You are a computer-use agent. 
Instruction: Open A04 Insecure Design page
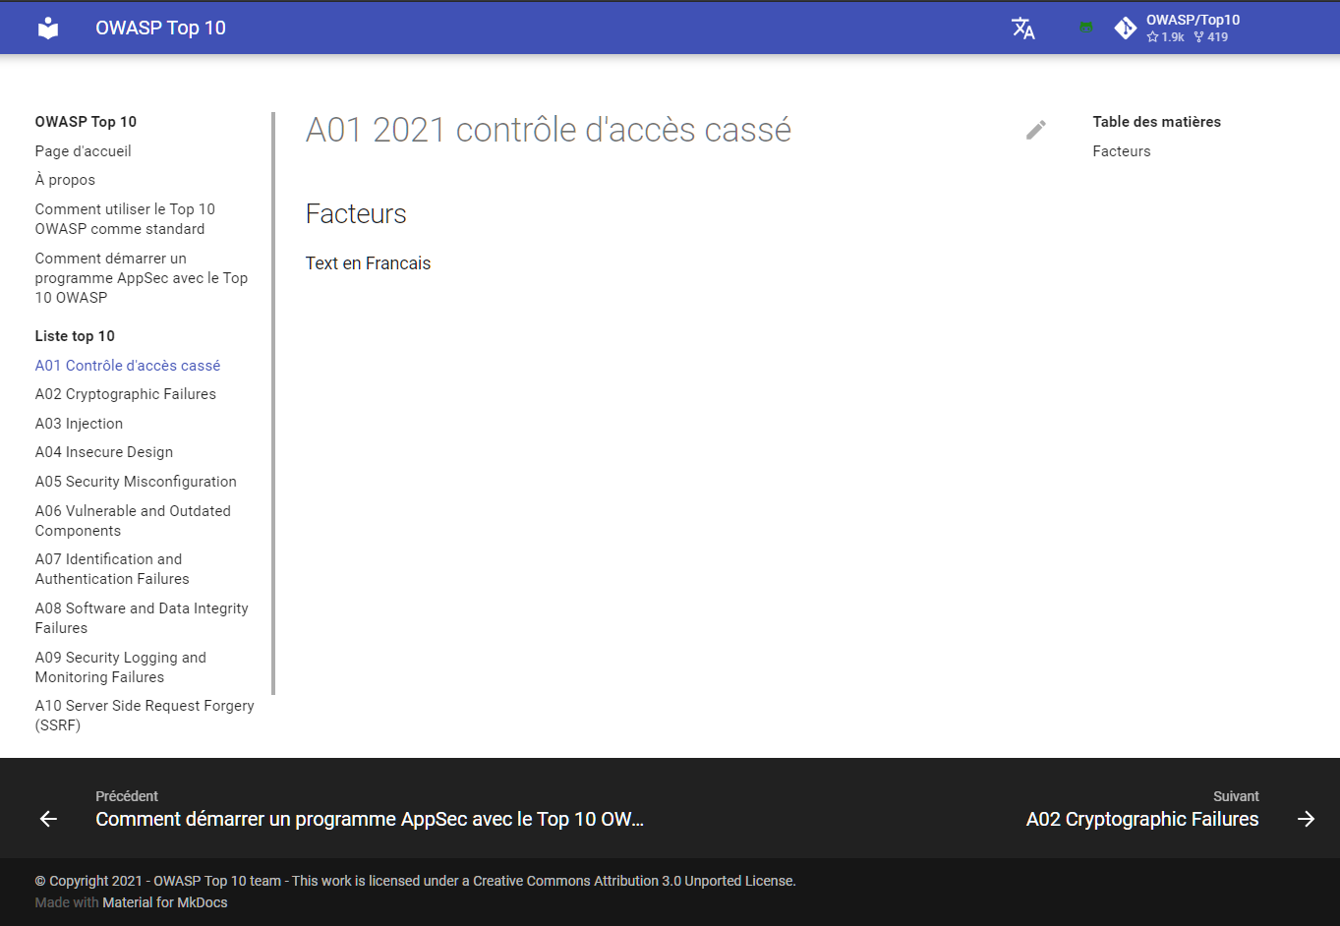(x=104, y=452)
